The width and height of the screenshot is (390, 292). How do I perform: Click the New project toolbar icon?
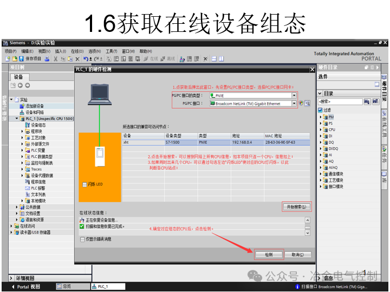click(8, 59)
